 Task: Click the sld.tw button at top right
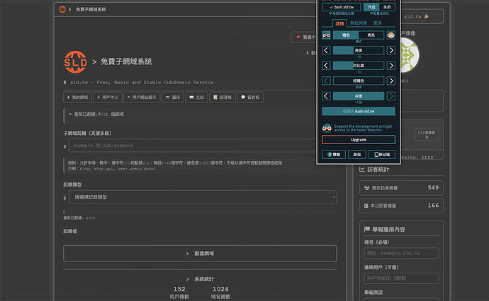(421, 16)
